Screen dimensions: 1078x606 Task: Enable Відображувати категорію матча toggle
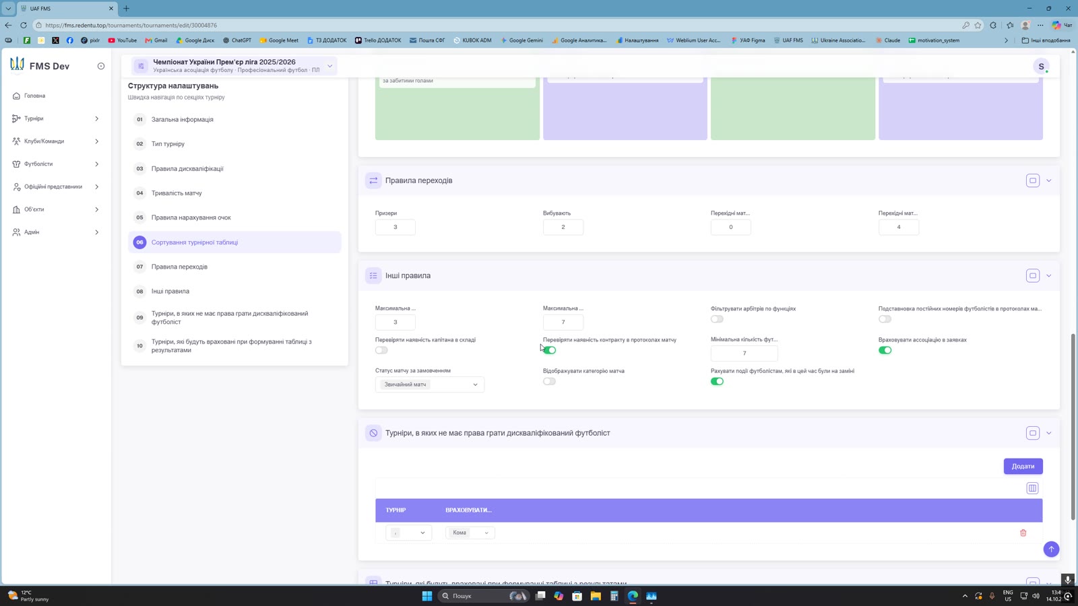pyautogui.click(x=549, y=381)
